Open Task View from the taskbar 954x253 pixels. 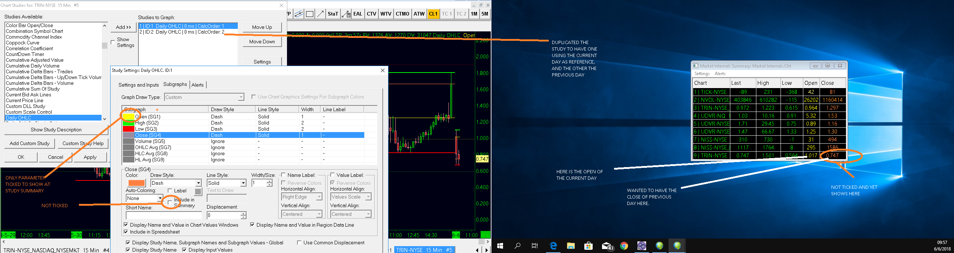pos(535,246)
